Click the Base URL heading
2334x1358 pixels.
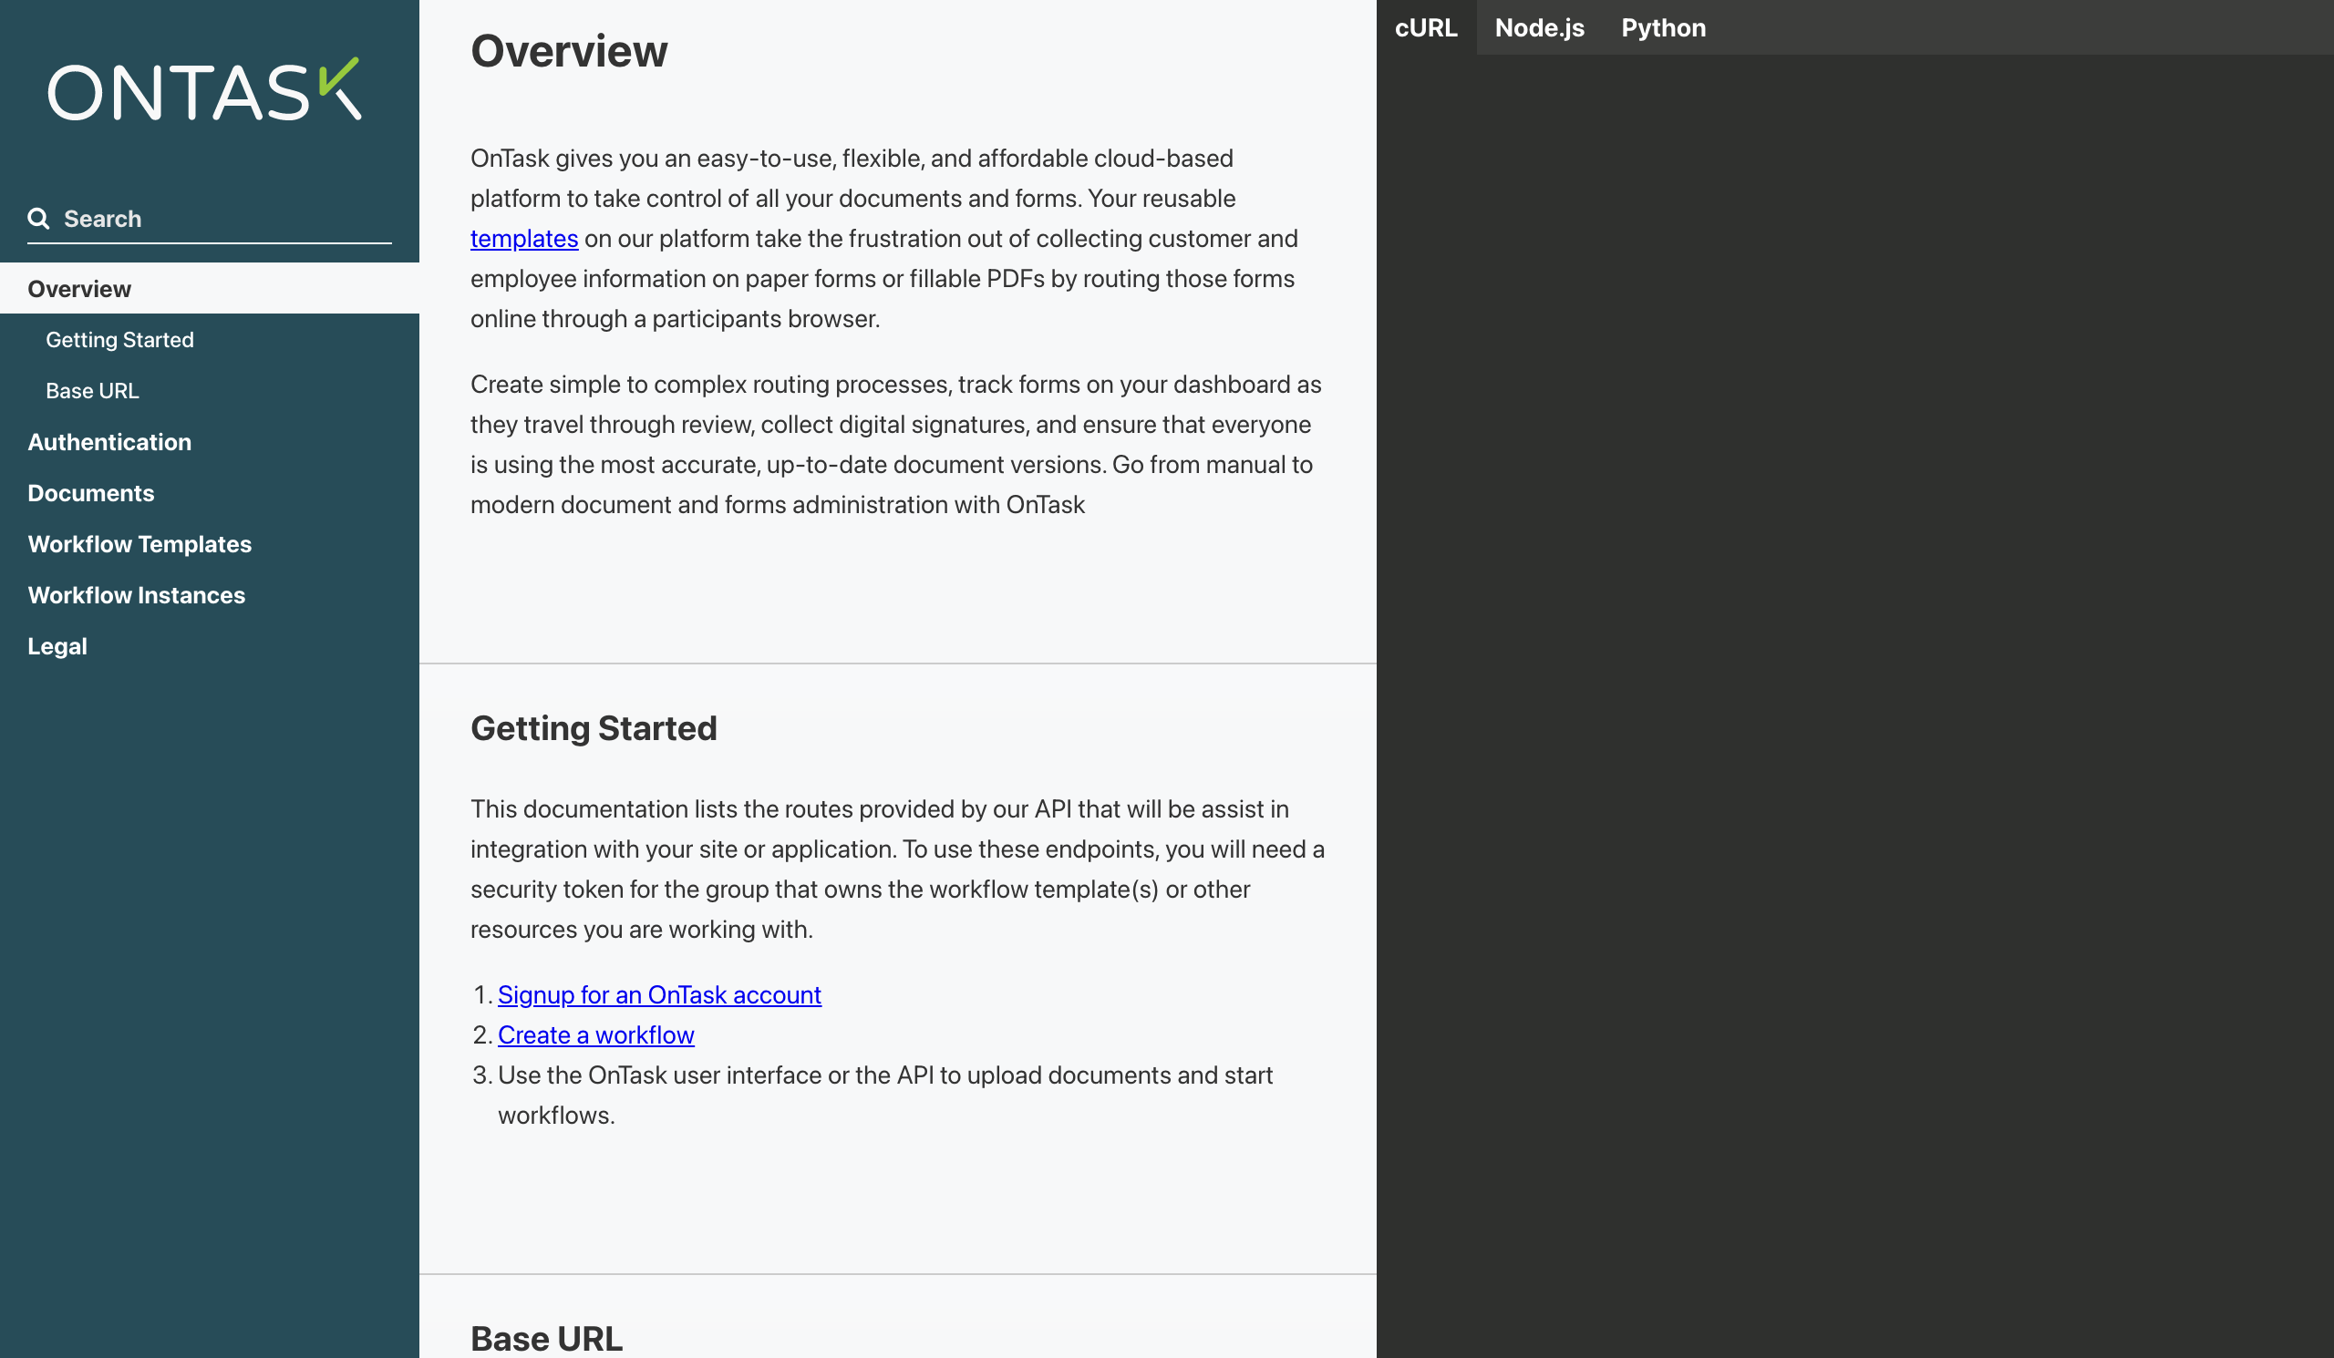(546, 1339)
